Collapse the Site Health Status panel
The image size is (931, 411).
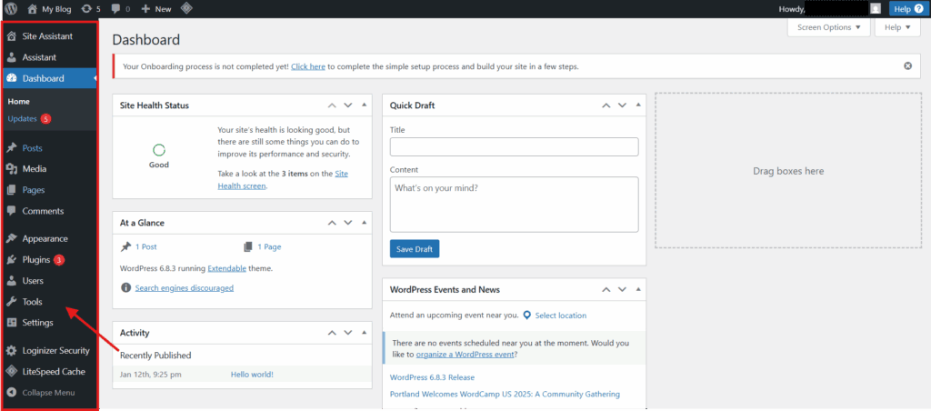(364, 105)
